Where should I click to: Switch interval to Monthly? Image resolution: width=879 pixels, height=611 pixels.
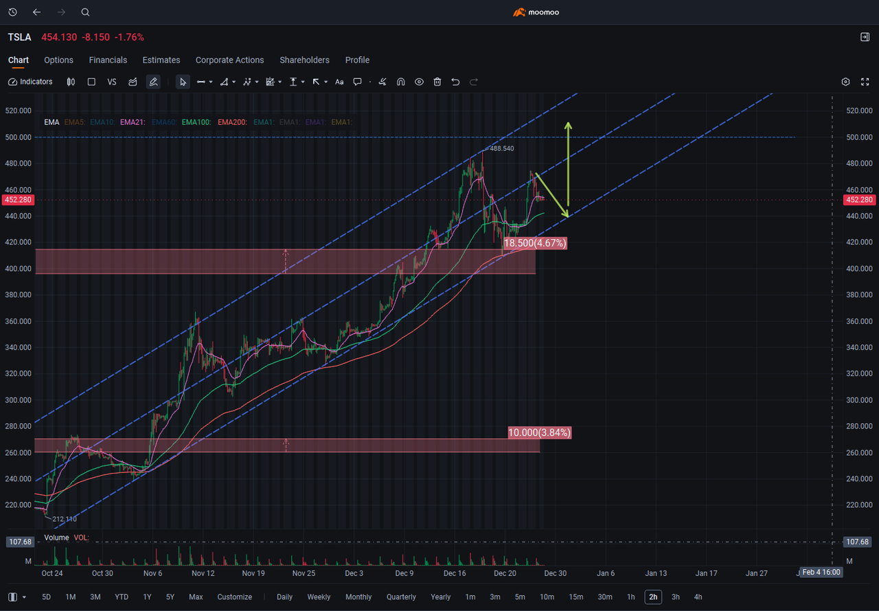(x=358, y=597)
